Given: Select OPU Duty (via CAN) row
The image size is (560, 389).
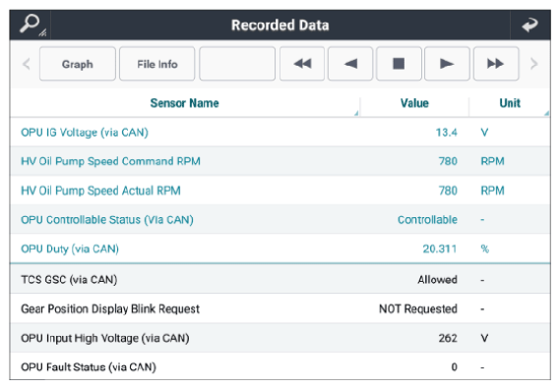Looking at the screenshot, I should click(x=280, y=249).
